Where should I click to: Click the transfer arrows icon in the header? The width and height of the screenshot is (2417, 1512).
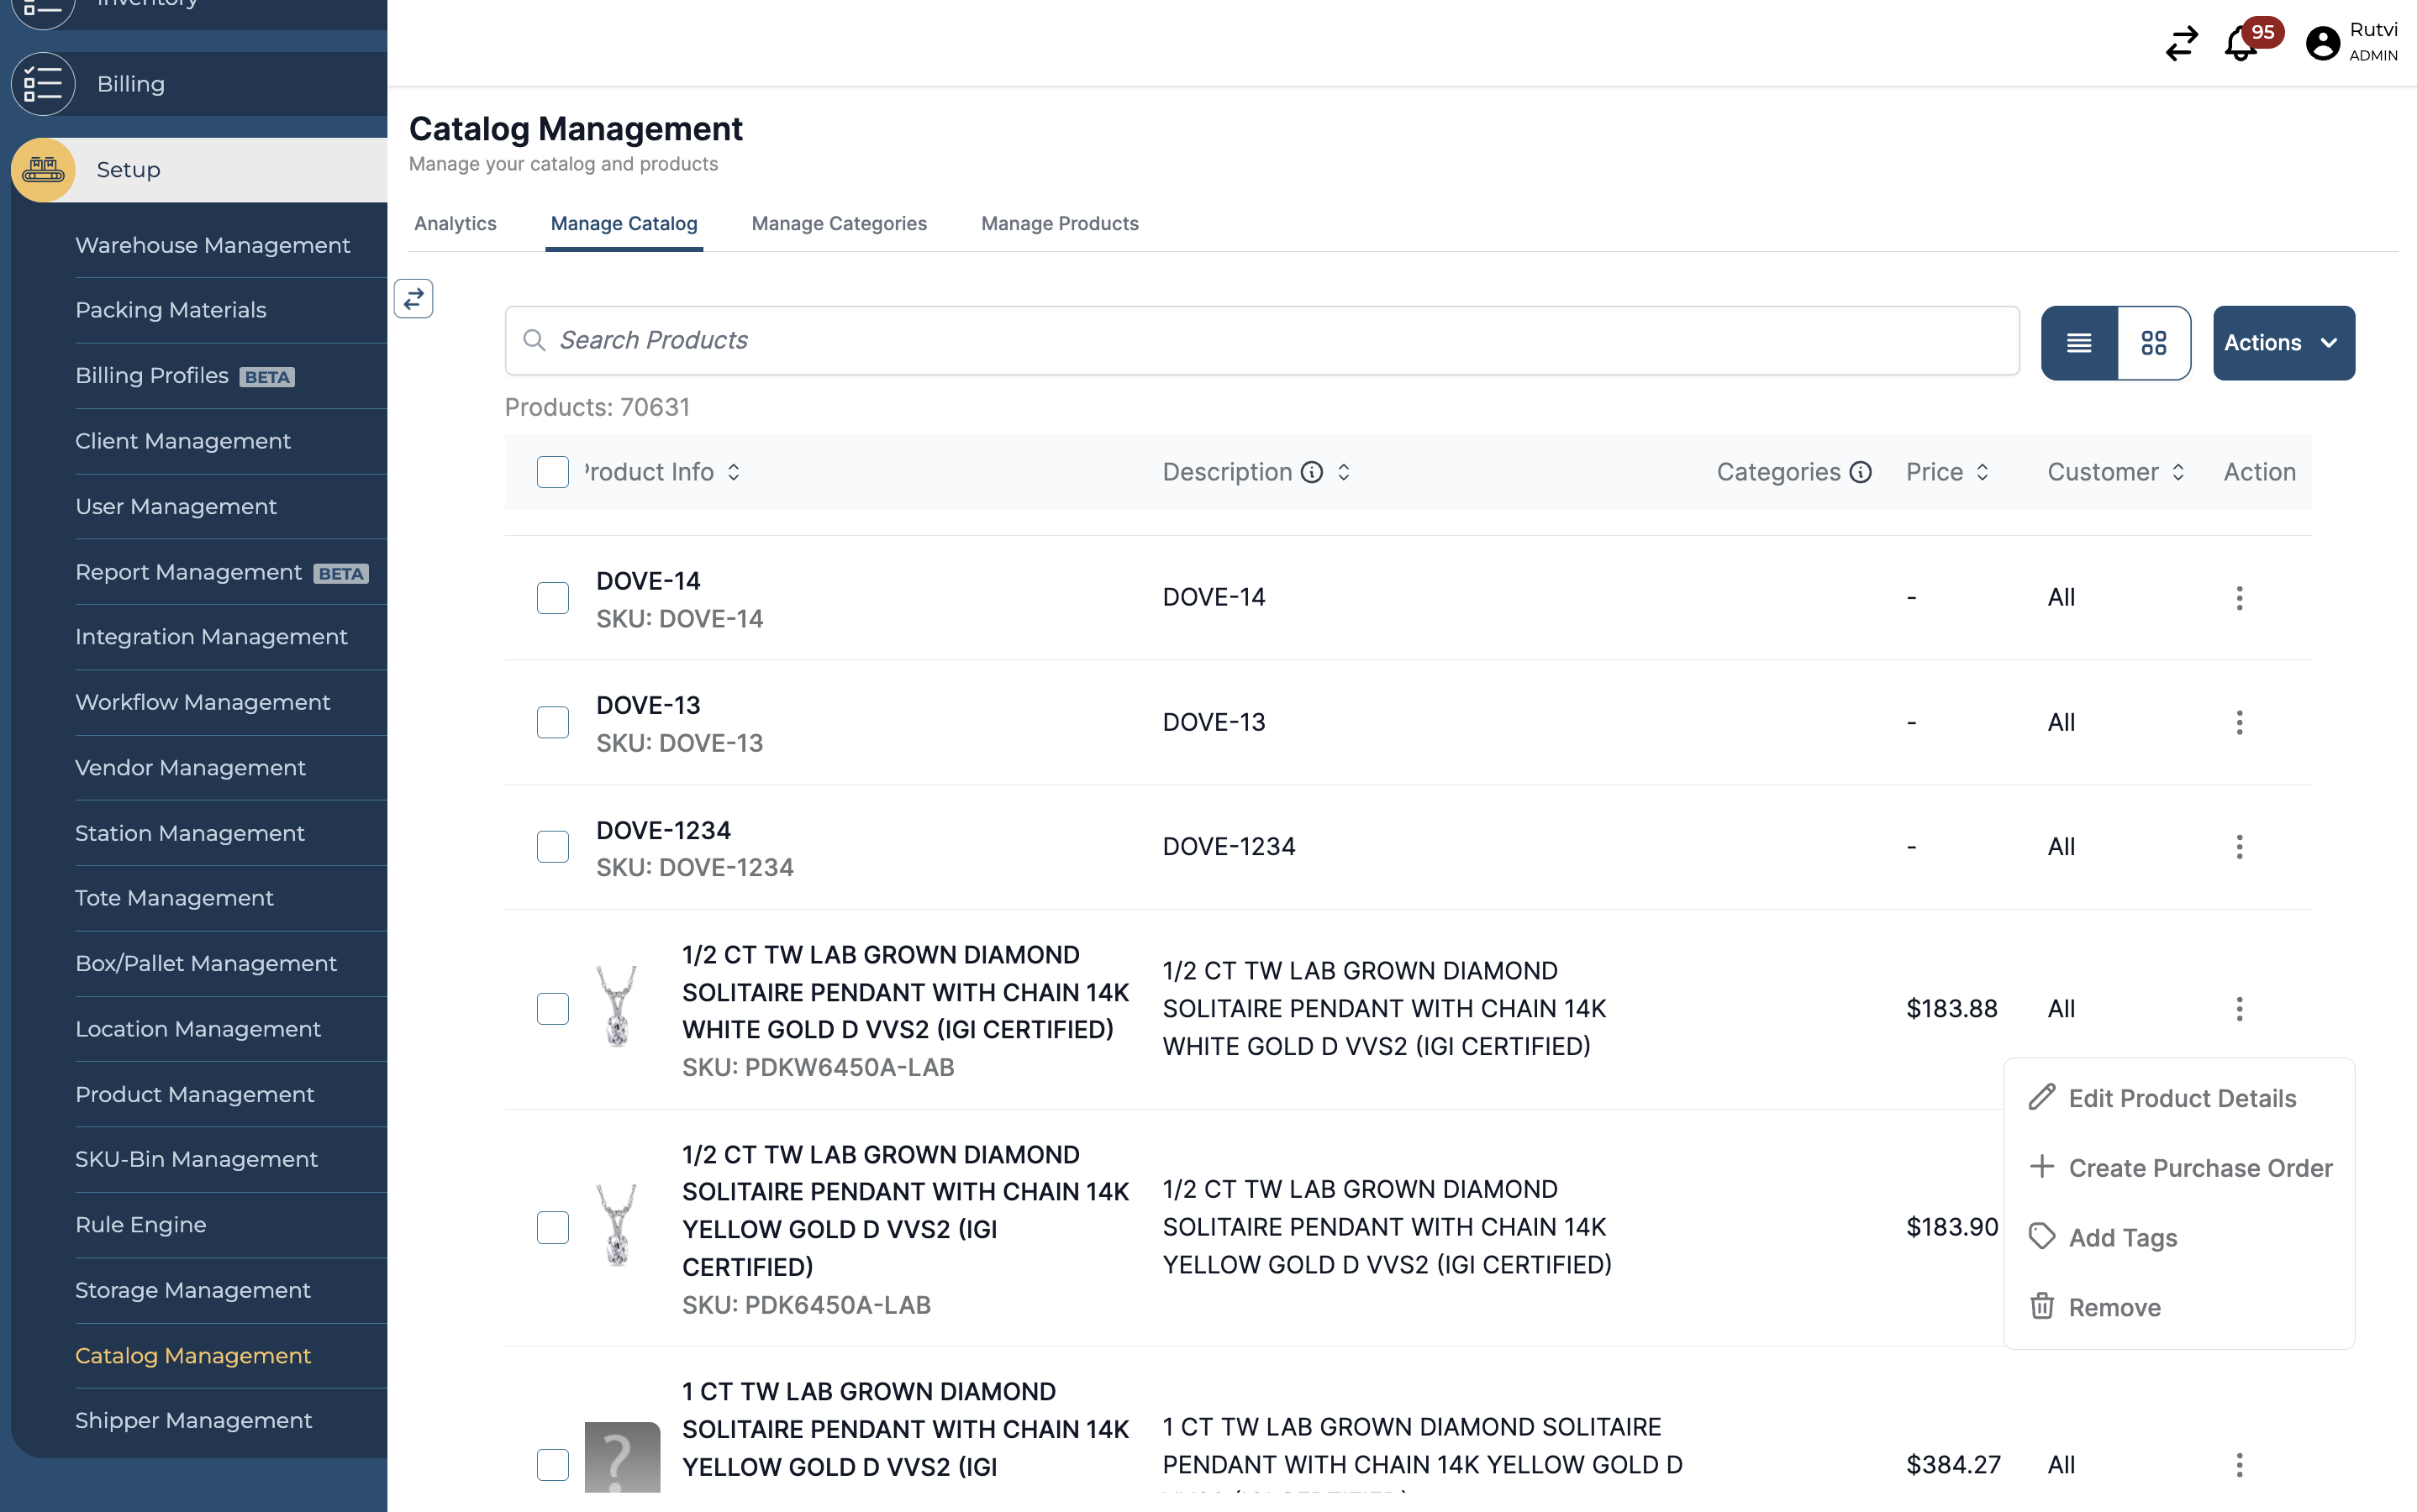[2181, 44]
